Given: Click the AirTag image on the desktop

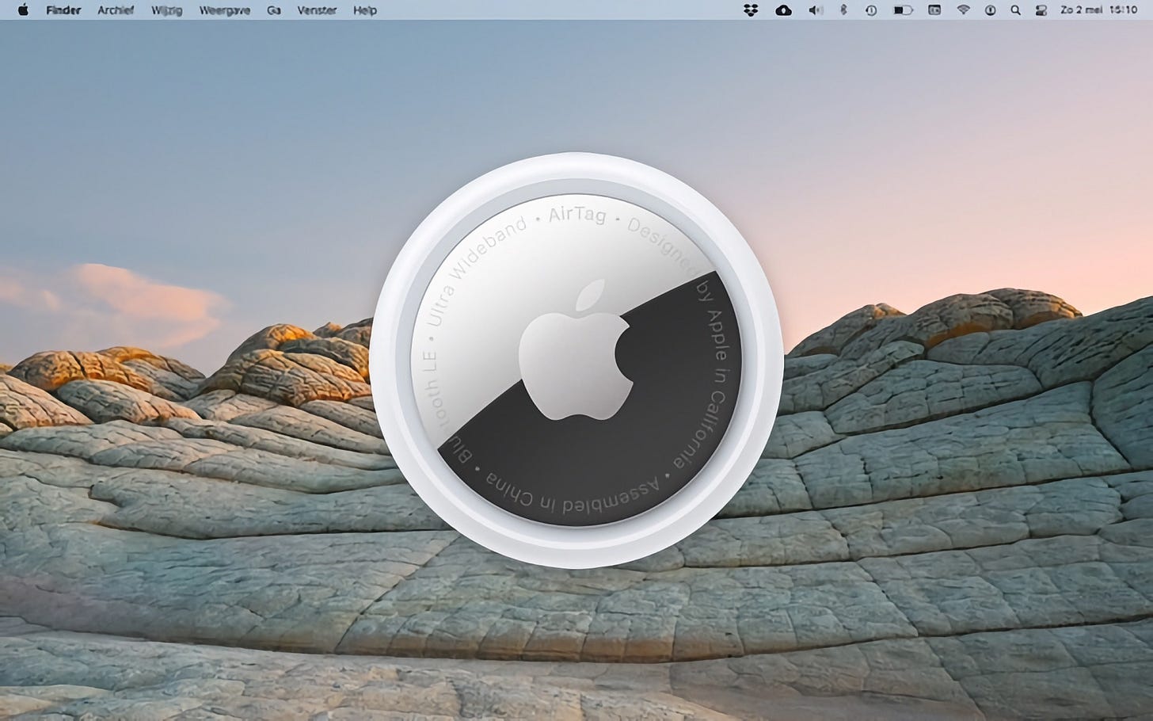Looking at the screenshot, I should 576,360.
